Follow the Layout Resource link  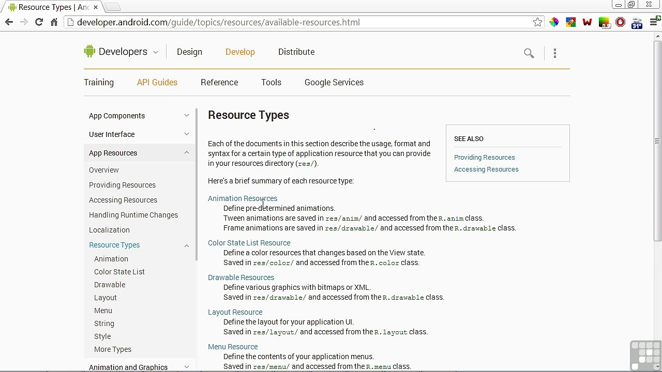235,312
